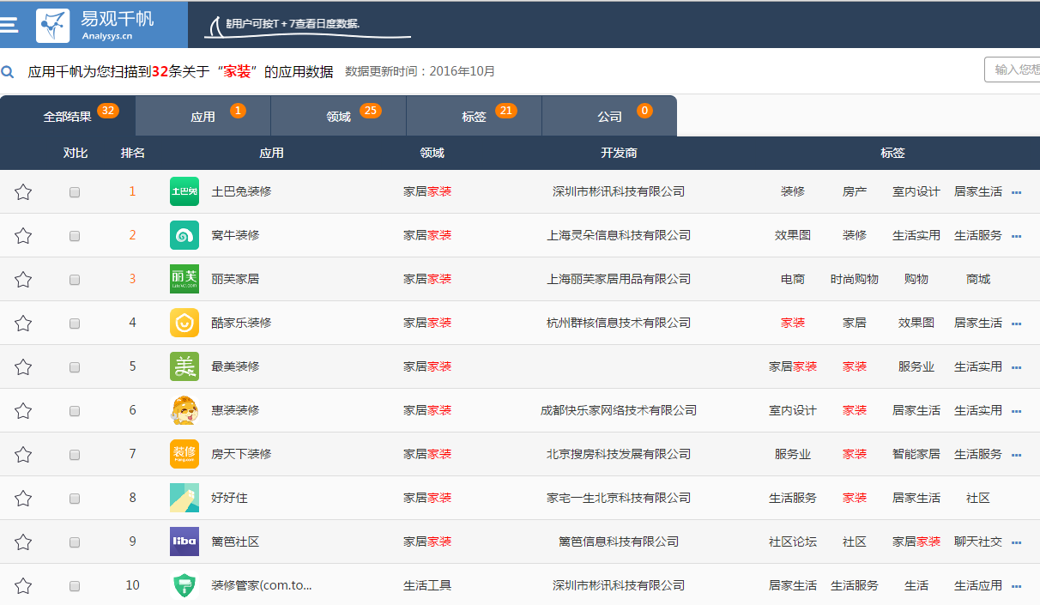Select the 全部结果 tab
Viewport: 1040px width, 605px height.
[68, 116]
